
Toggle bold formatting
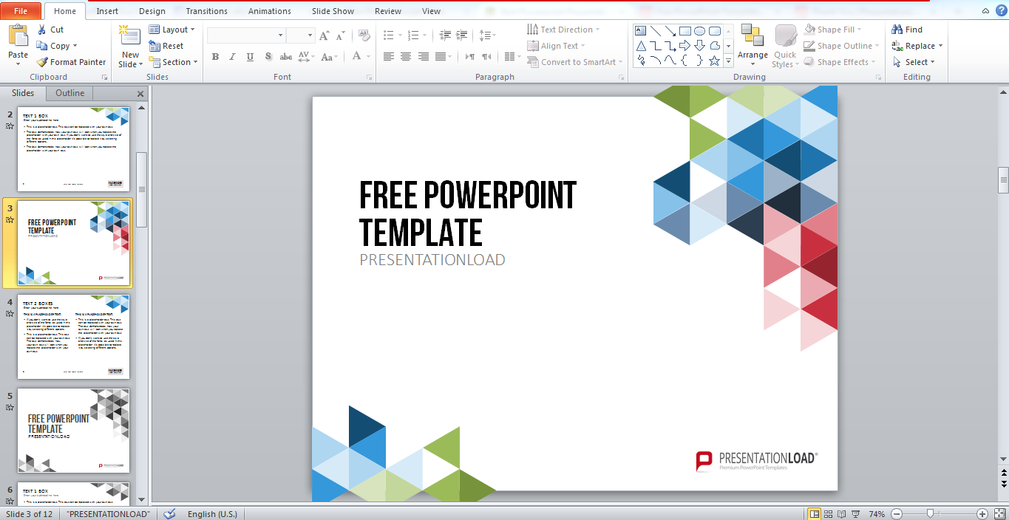215,56
